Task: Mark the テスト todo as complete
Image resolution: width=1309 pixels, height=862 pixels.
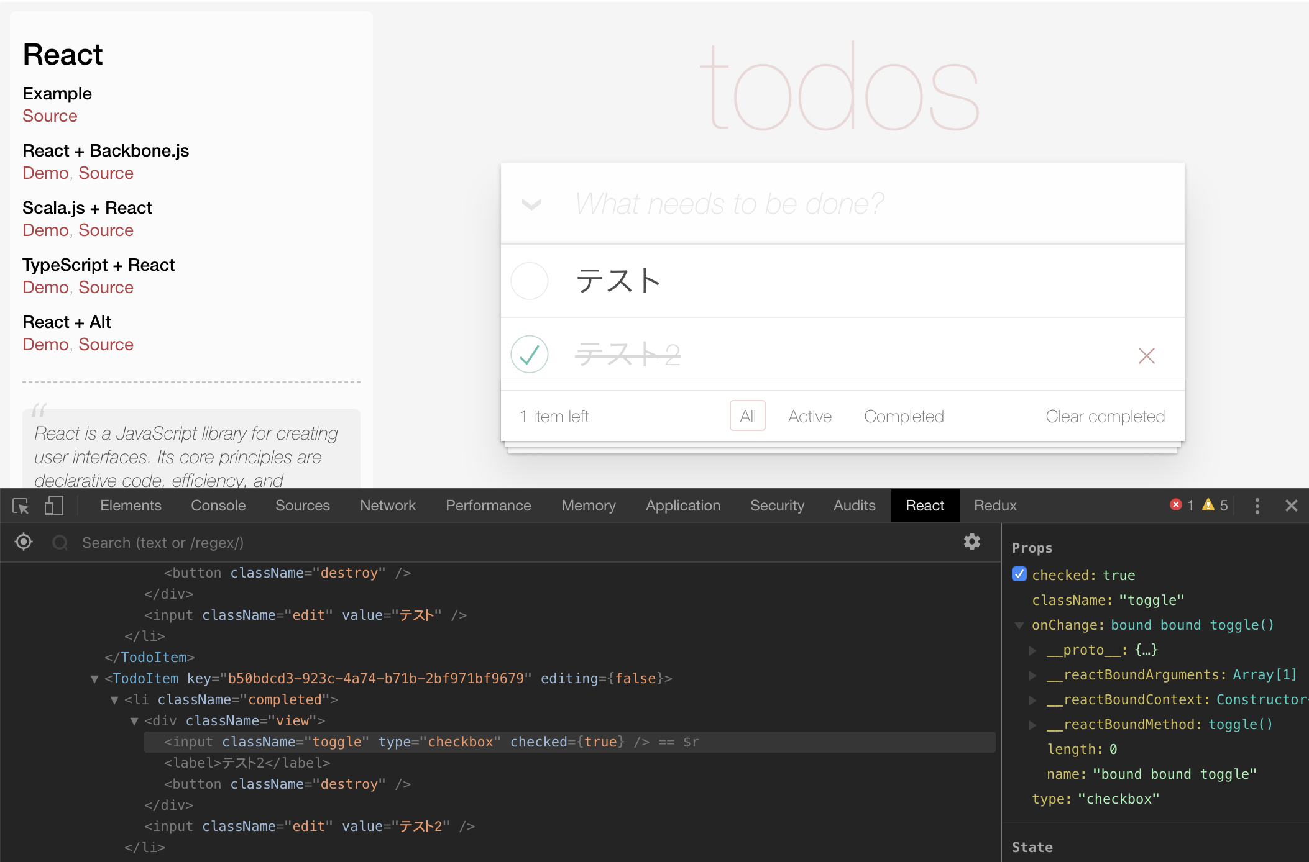Action: coord(529,281)
